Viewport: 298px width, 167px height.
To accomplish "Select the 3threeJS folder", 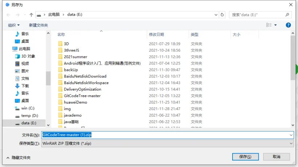I will point(69,50).
